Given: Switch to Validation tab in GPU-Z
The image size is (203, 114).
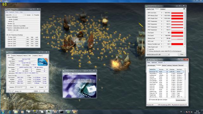Looking at the screenshot, I should [163, 9].
